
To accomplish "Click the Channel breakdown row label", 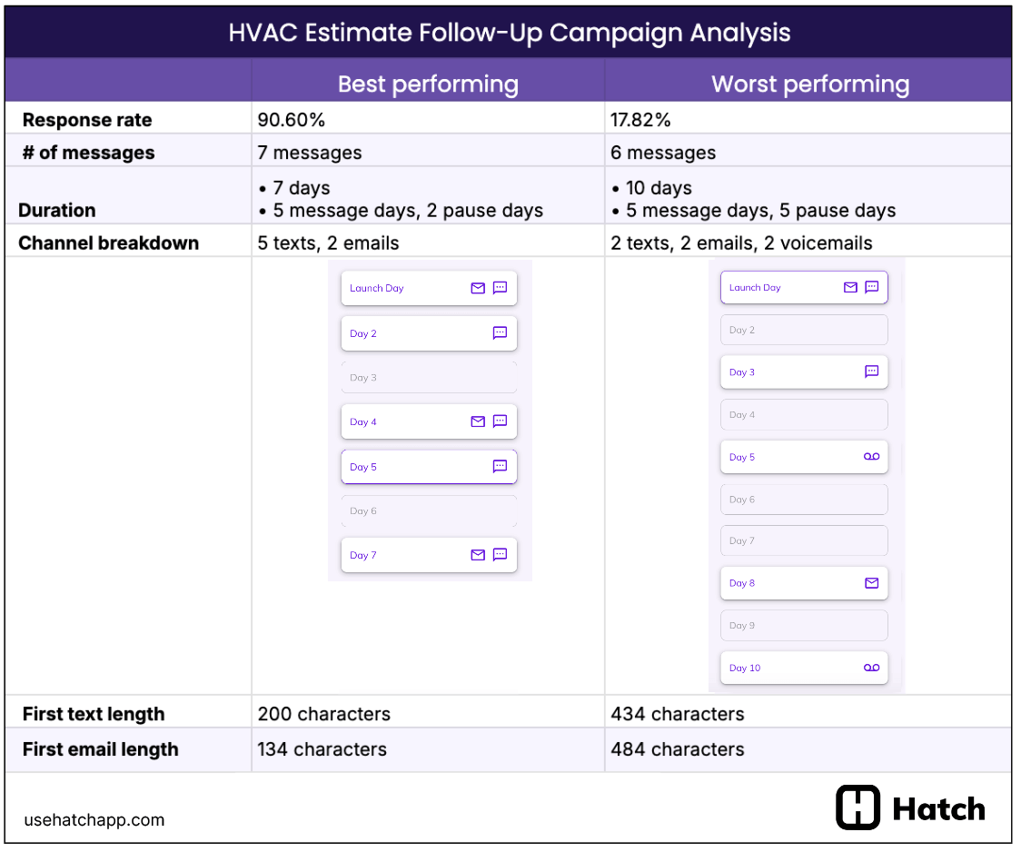I will coord(109,243).
